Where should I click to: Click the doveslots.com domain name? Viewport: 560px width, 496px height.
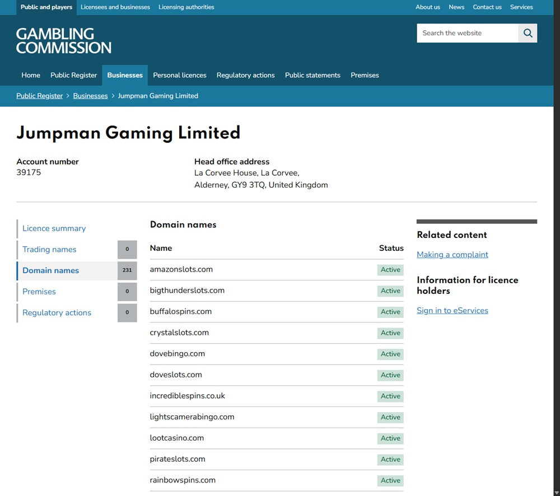(x=176, y=375)
